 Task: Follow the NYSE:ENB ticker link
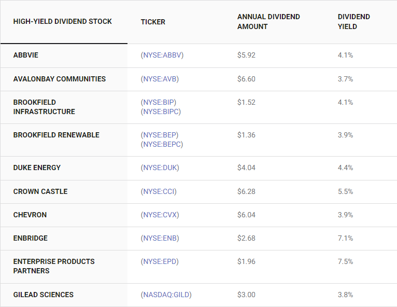(x=161, y=238)
